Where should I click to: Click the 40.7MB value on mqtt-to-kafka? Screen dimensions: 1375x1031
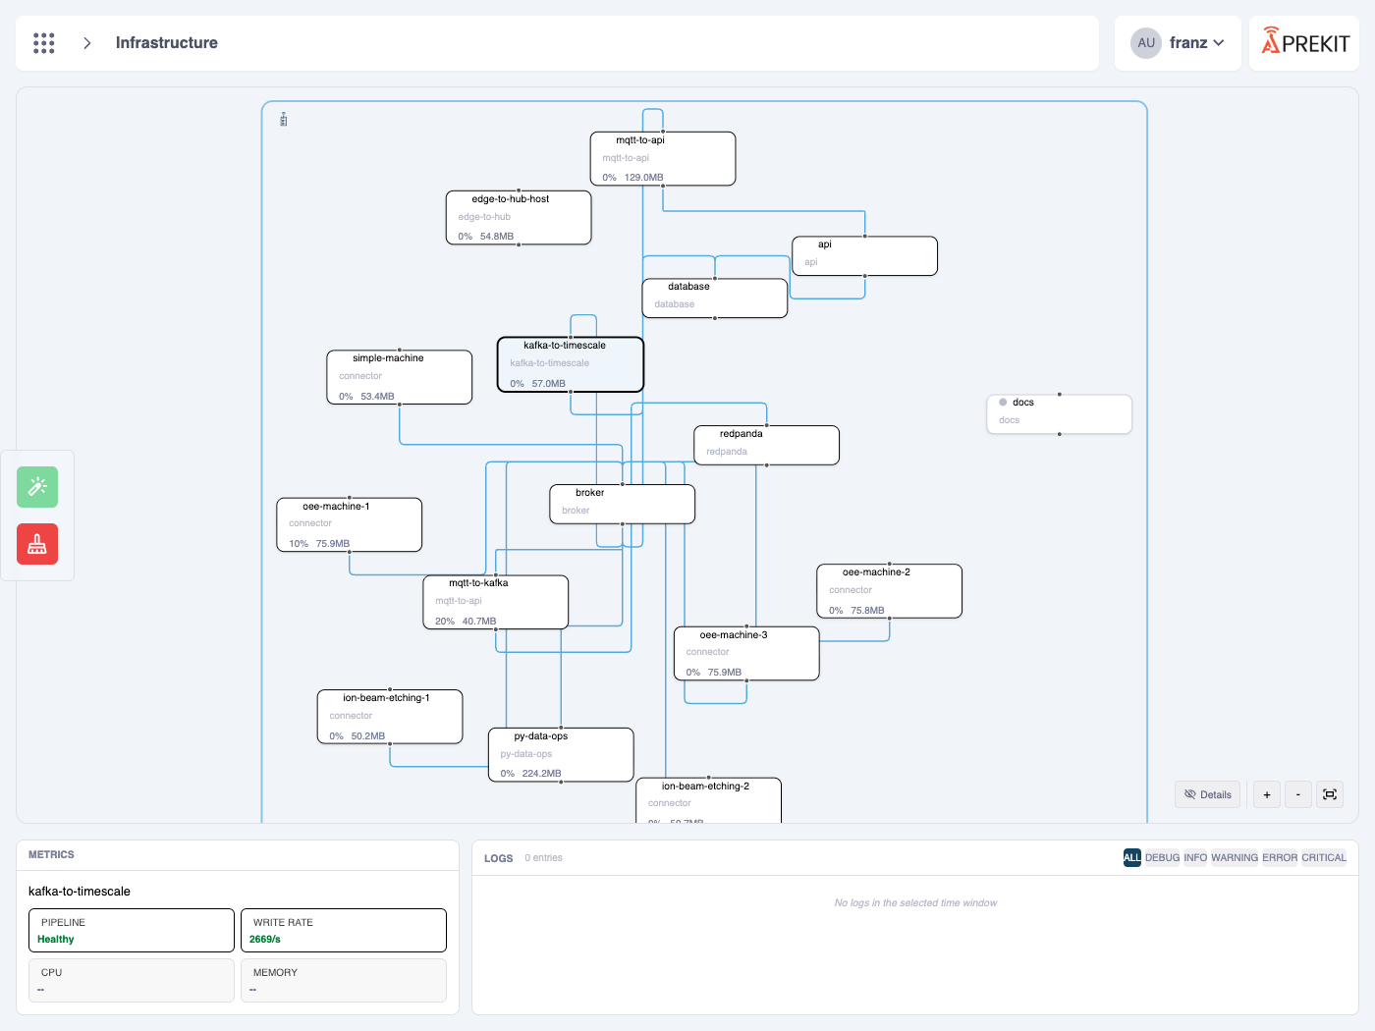(x=479, y=622)
